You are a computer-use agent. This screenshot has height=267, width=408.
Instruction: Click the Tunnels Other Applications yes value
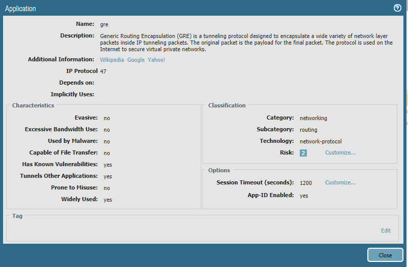[108, 176]
